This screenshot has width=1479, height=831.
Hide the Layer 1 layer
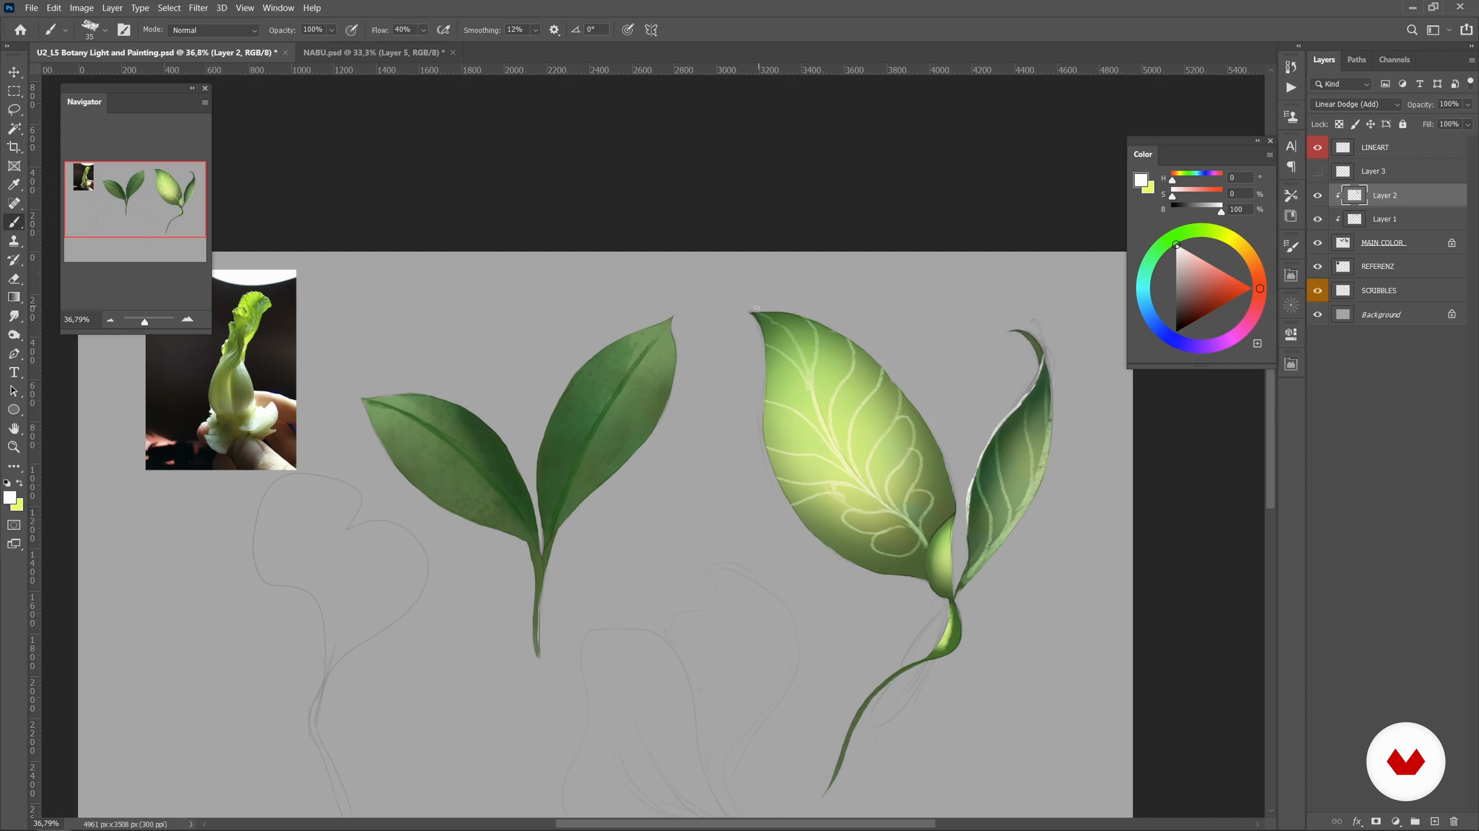click(1318, 219)
